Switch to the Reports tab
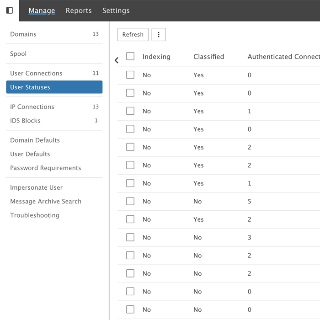 pos(79,11)
